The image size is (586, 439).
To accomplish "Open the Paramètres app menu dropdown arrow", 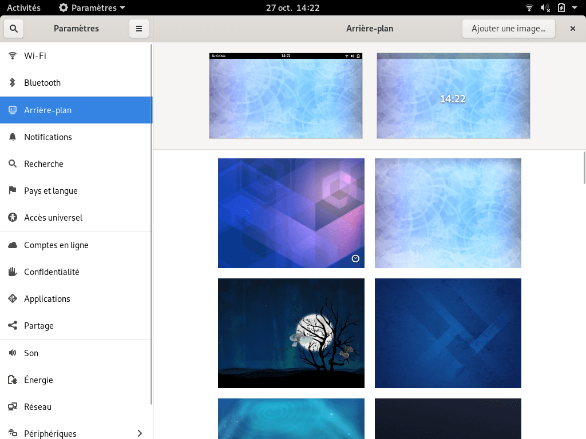I will point(122,7).
